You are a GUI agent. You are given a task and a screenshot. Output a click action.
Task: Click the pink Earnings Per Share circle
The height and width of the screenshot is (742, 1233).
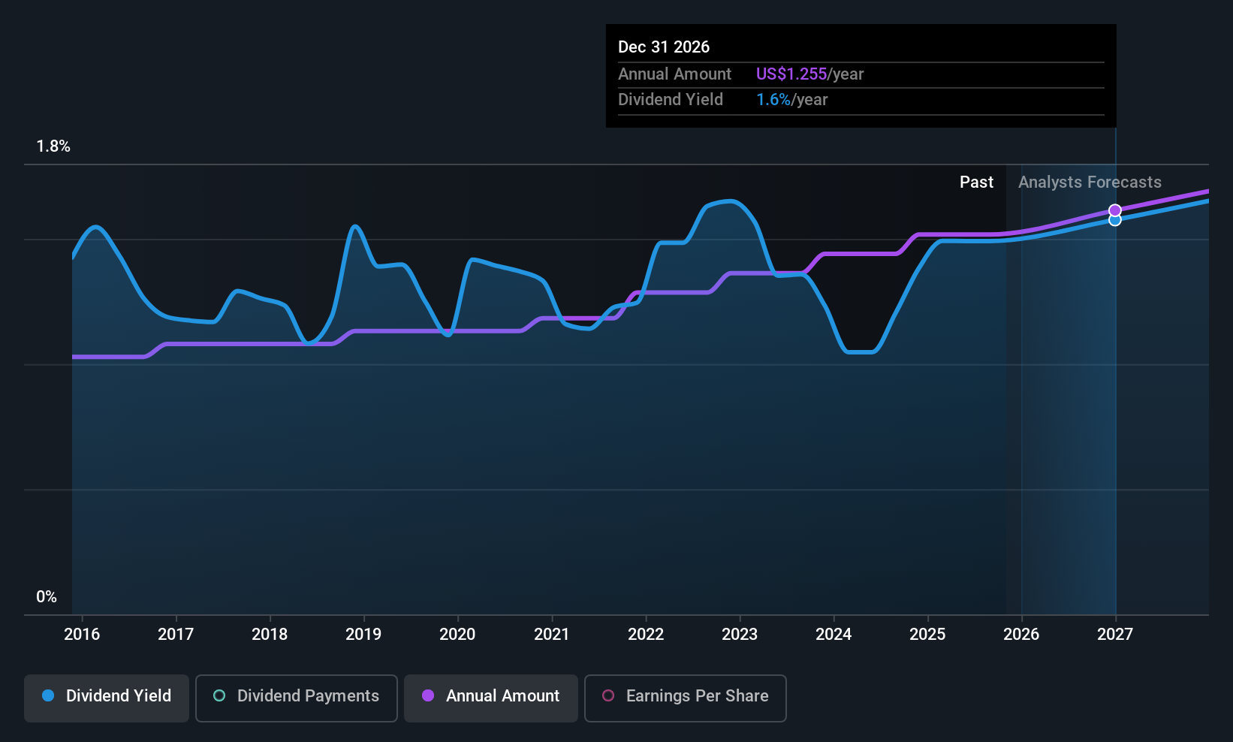point(608,695)
